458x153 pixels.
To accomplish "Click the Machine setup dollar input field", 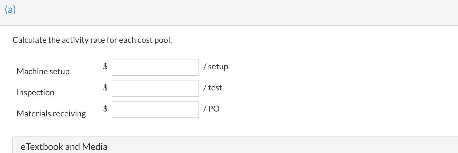I will [x=155, y=67].
